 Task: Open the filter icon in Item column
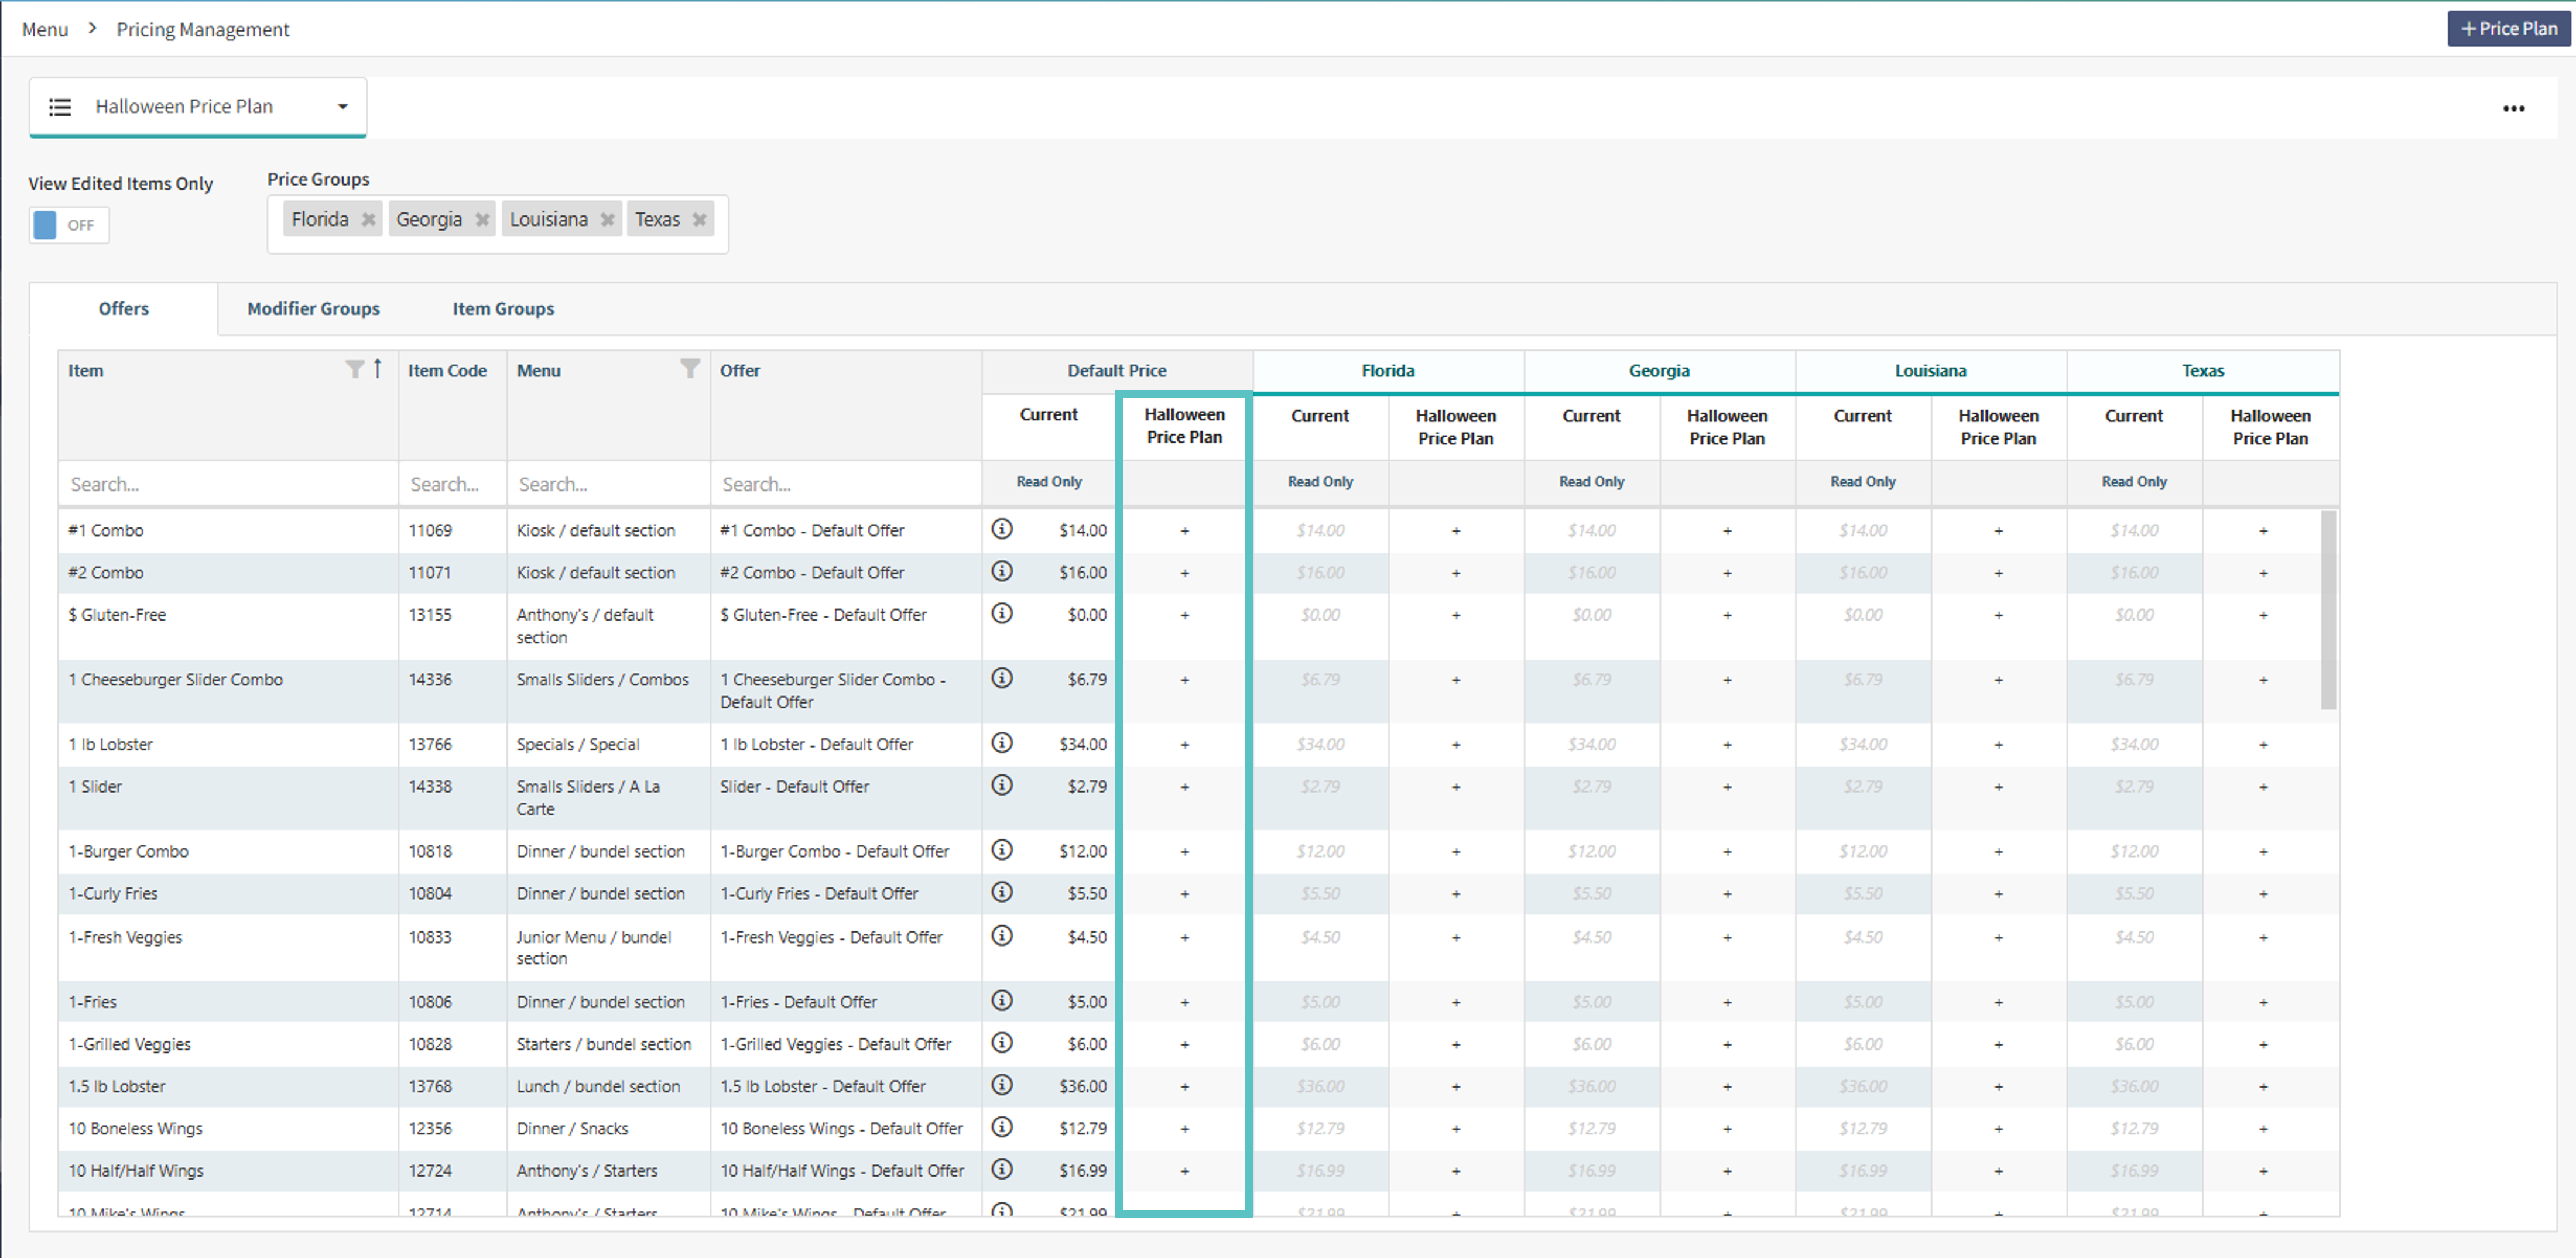[354, 369]
